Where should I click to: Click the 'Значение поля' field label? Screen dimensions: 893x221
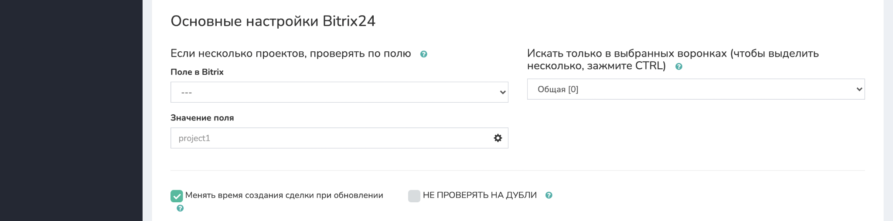click(x=202, y=118)
